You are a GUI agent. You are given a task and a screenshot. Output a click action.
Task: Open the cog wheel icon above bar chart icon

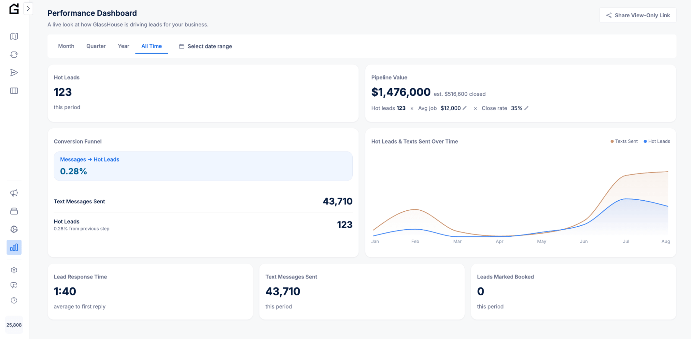pos(14,229)
